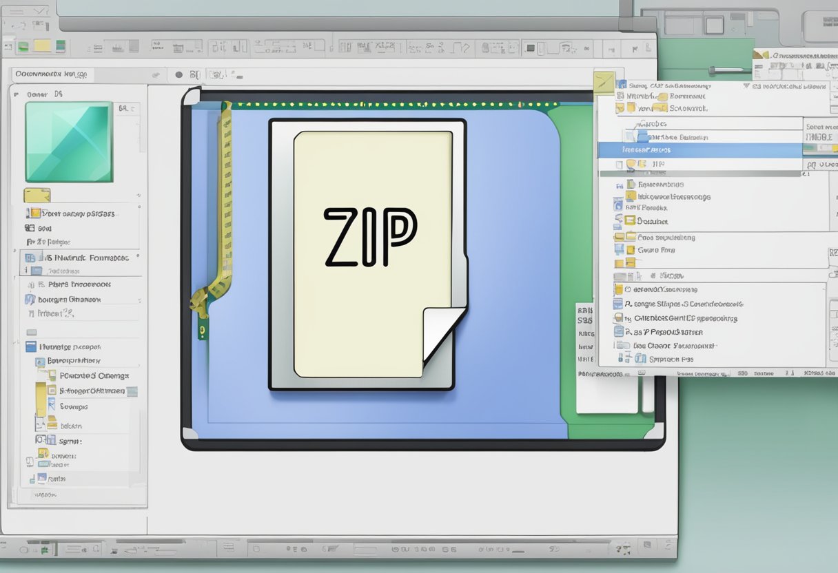838x573 pixels.
Task: Open the dropdown arrow at the second left sidebar row
Action: click(x=140, y=300)
